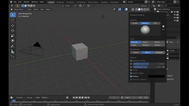Toggle Specular Lighting checkbox
189x106 pixels.
point(131,79)
